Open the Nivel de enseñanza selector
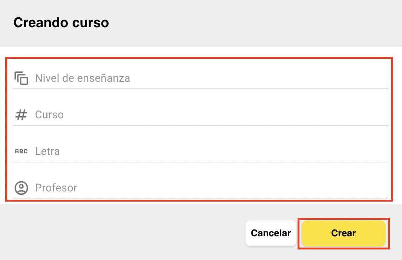The height and width of the screenshot is (260, 402). tap(201, 78)
